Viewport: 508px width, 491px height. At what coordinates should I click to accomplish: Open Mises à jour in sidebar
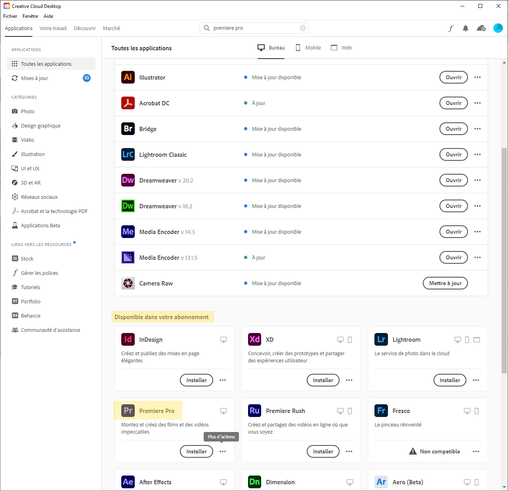click(x=51, y=78)
